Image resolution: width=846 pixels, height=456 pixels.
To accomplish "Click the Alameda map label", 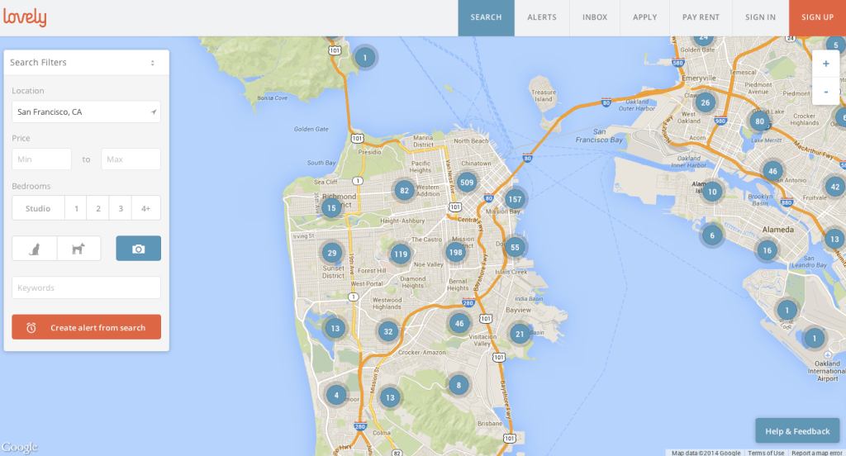I will (777, 230).
